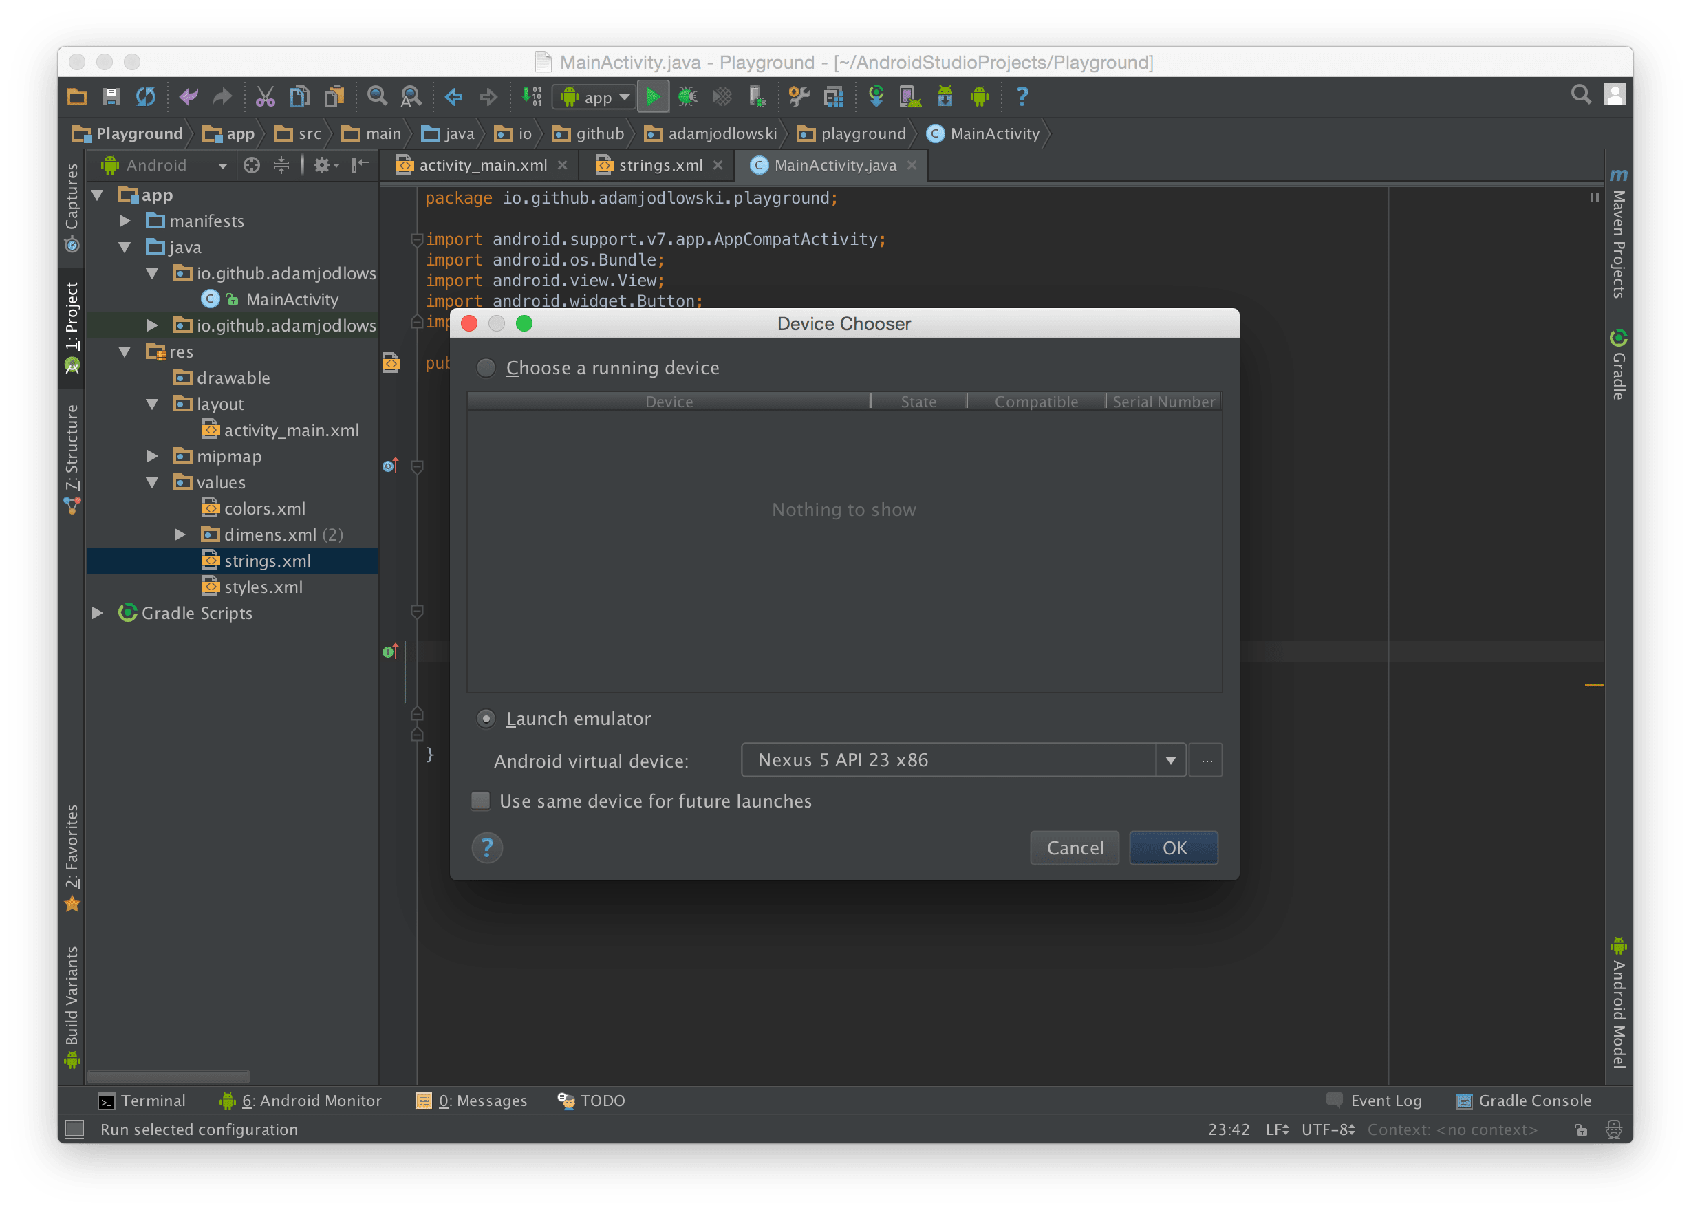The height and width of the screenshot is (1212, 1691).
Task: Click the Sync Project with Gradle icon
Action: tap(877, 96)
